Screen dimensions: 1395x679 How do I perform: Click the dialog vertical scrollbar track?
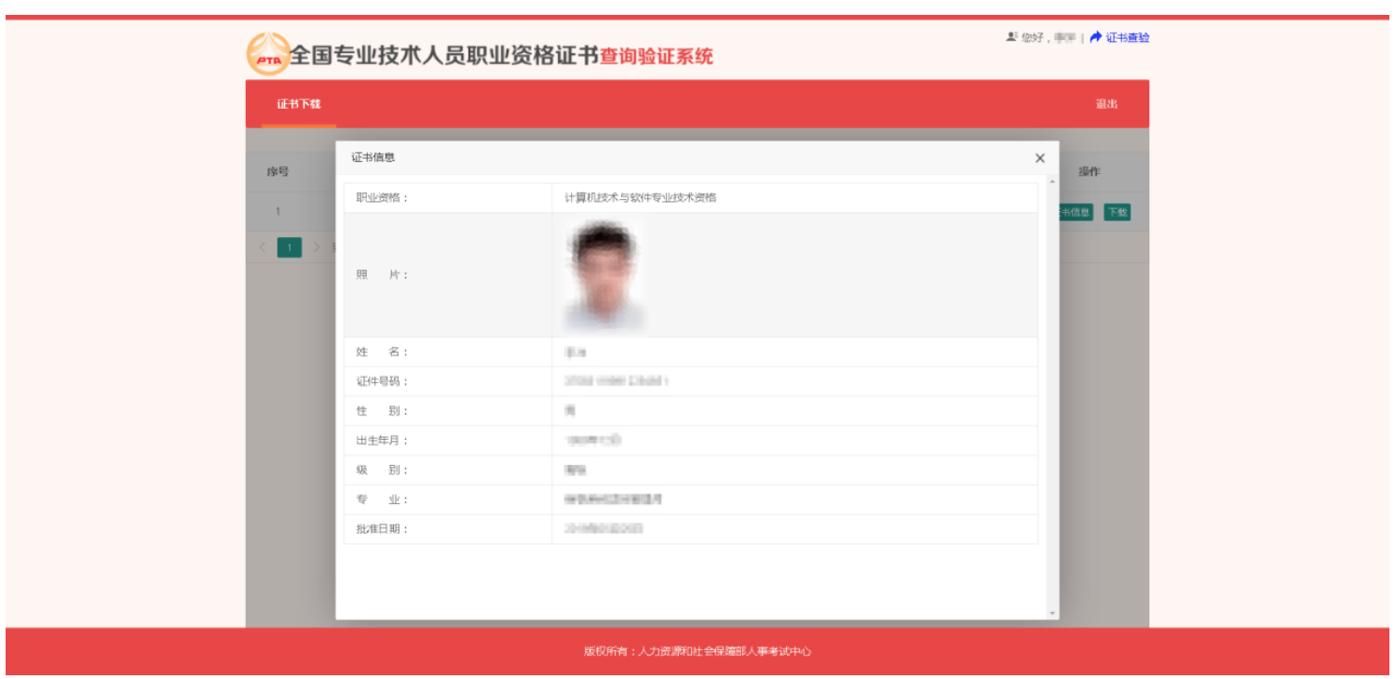[1052, 391]
